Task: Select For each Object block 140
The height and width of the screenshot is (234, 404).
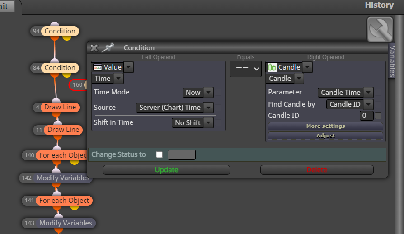Action: click(x=61, y=155)
